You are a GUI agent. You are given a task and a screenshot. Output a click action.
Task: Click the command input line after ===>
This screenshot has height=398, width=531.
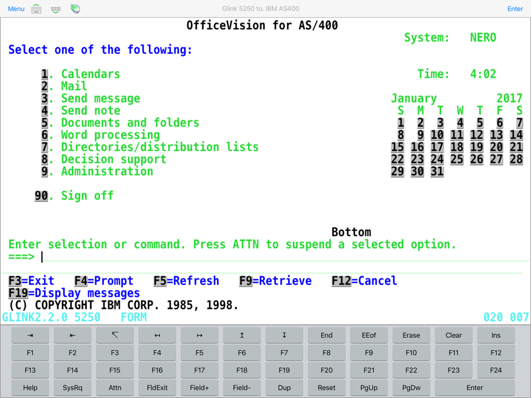285,256
